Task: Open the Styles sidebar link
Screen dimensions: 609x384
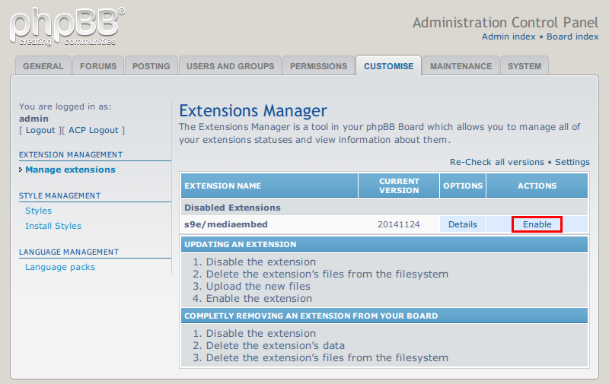Action: [39, 211]
